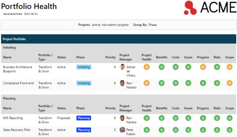Click Peter Fraklin's avatar photo
Screen dimensions: 237x137
point(123,130)
